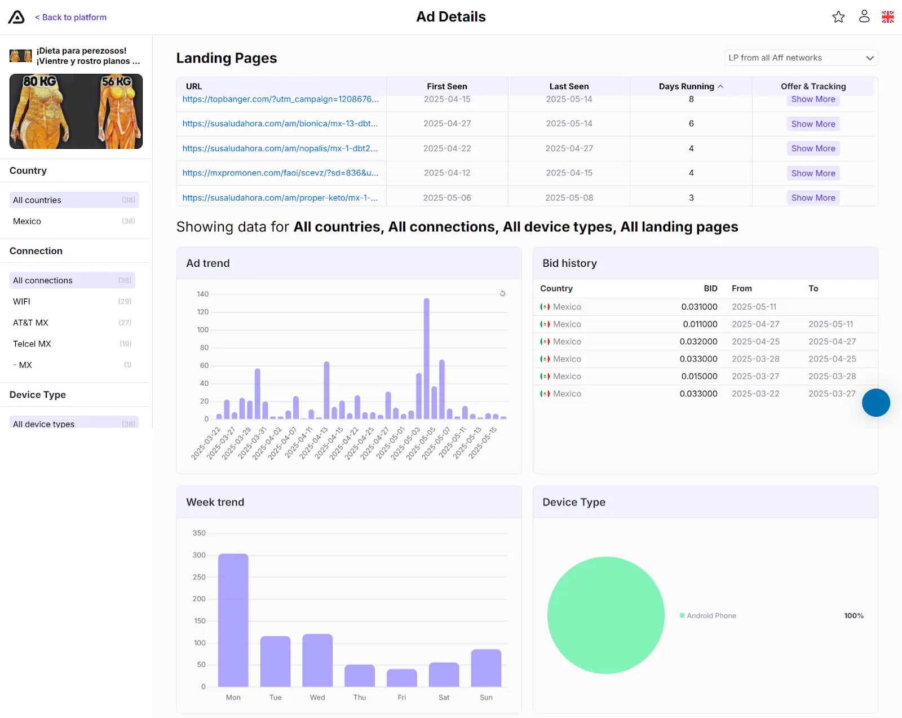Click the URL column header
The image size is (902, 718).
click(x=194, y=86)
